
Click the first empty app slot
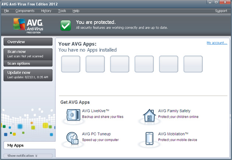[x=71, y=64]
